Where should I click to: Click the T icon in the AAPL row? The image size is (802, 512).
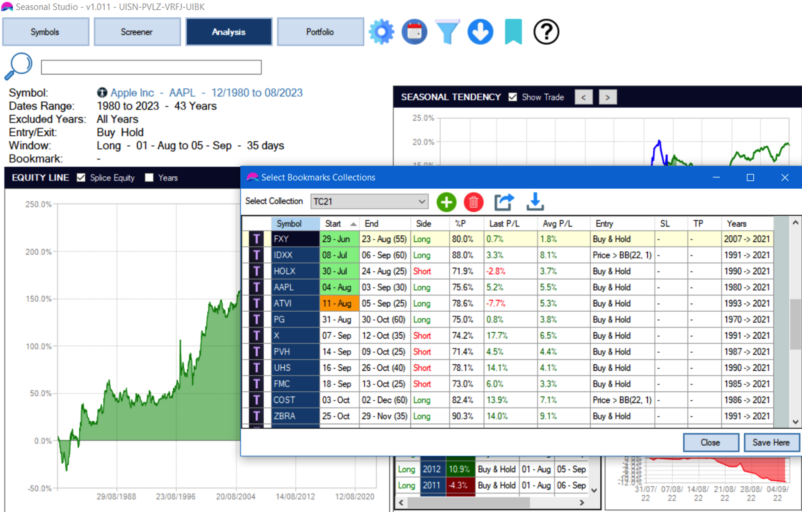pos(256,287)
